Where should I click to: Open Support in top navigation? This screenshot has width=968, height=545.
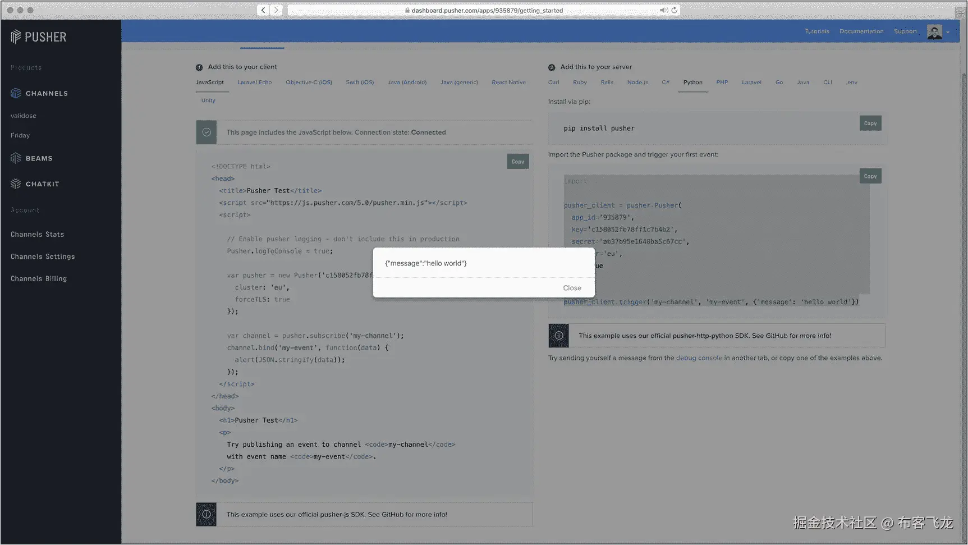[905, 31]
